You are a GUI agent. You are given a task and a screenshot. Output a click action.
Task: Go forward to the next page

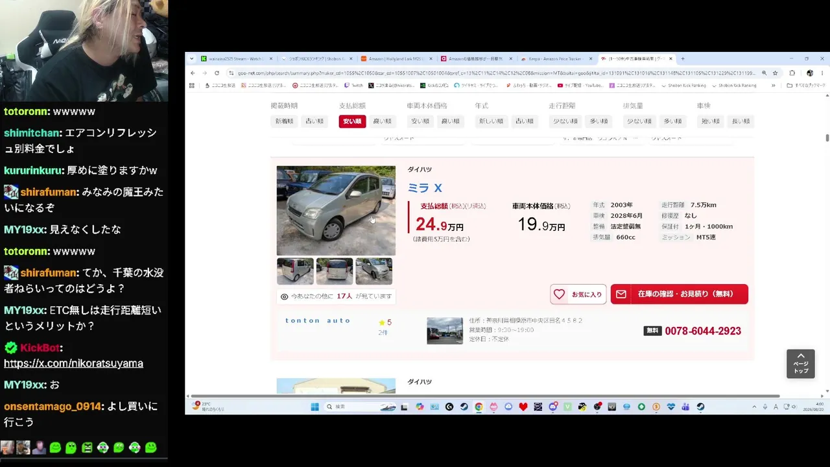pyautogui.click(x=204, y=73)
